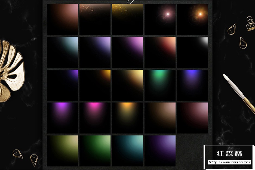Image resolution: width=255 pixels, height=170 pixels.
Task: Select the green spotlight overlay thumbnail
Action: pyautogui.click(x=160, y=85)
